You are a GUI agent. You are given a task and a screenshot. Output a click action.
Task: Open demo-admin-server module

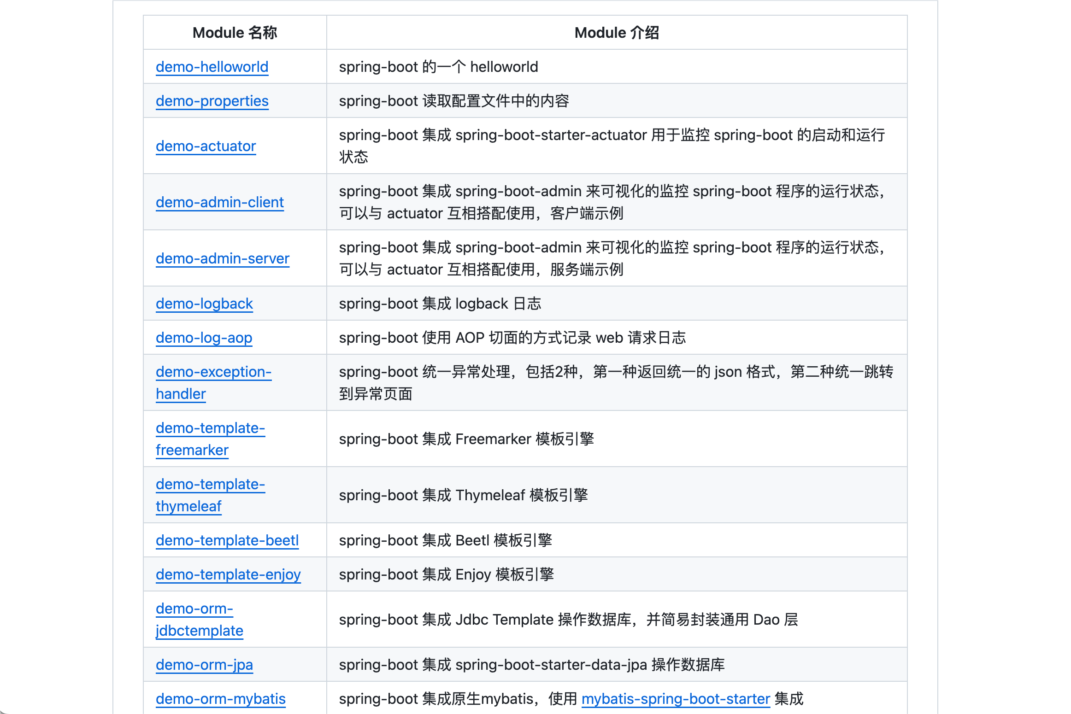point(223,258)
